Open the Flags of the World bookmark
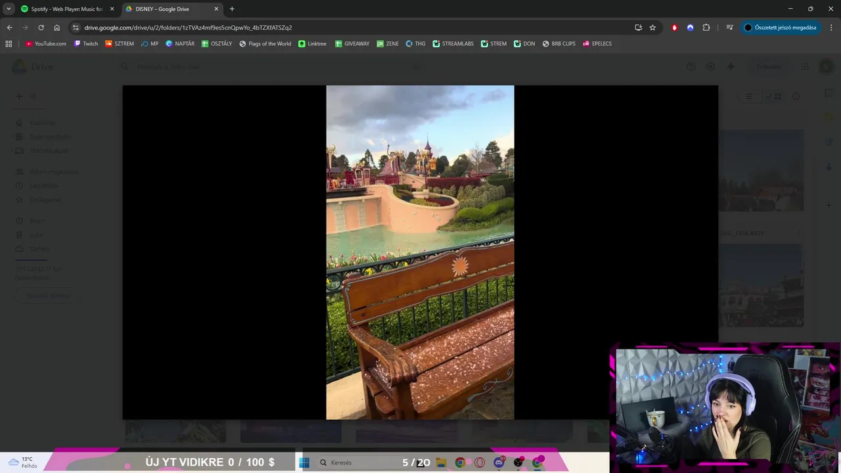The width and height of the screenshot is (841, 473). coord(265,43)
